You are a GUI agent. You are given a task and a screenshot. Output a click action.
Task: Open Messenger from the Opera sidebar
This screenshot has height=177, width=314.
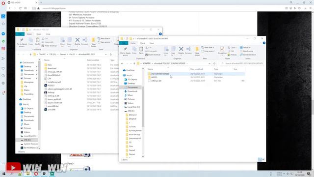pyautogui.click(x=3, y=34)
